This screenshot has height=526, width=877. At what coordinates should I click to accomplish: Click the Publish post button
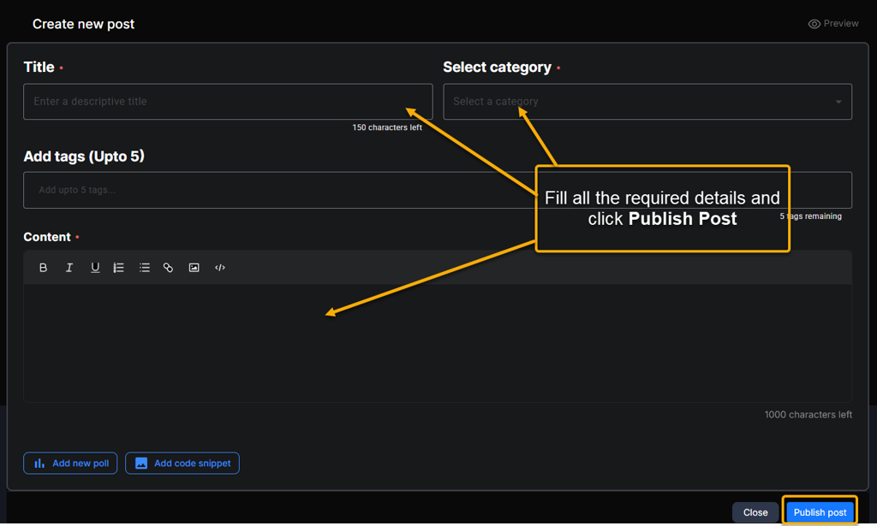pyautogui.click(x=820, y=512)
